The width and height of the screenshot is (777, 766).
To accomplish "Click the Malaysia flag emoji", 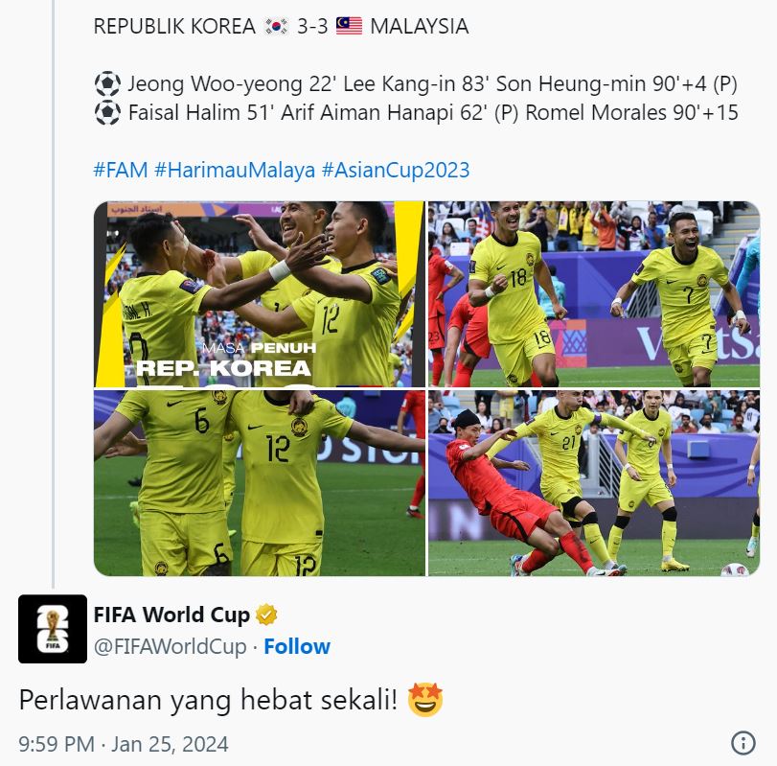I will pyautogui.click(x=349, y=26).
